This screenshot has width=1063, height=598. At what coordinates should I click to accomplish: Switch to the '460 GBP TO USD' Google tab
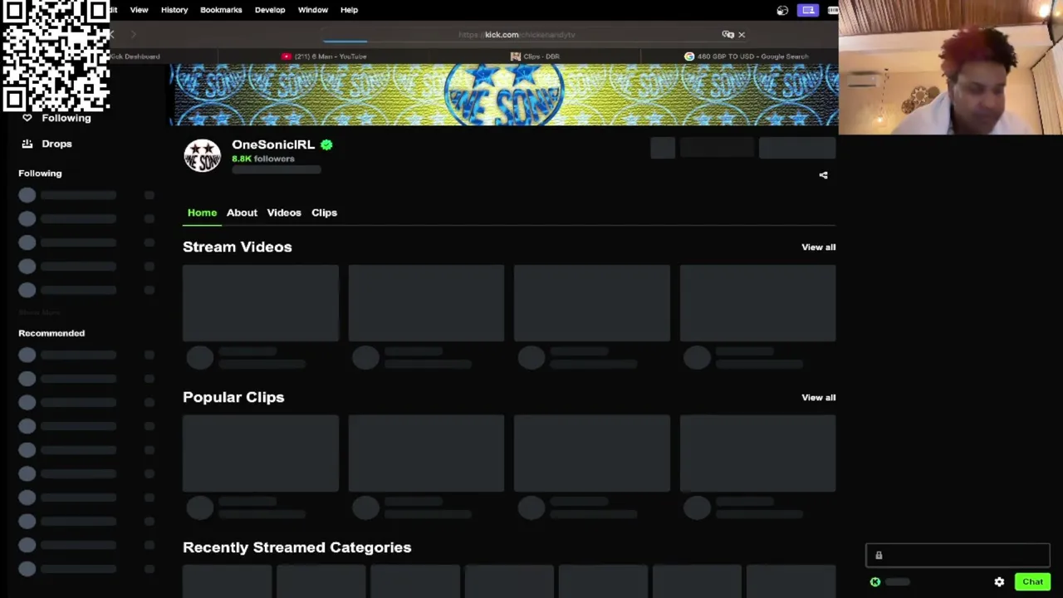click(x=746, y=56)
